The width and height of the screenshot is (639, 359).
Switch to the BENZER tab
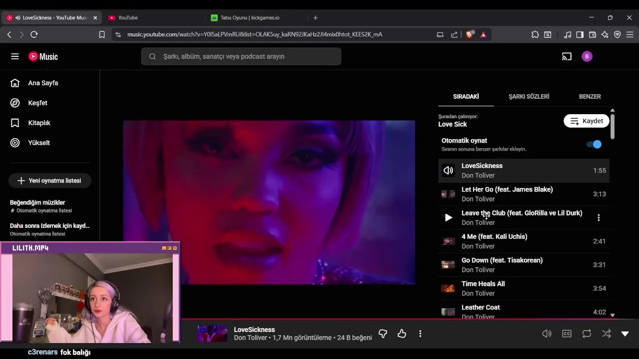[590, 96]
